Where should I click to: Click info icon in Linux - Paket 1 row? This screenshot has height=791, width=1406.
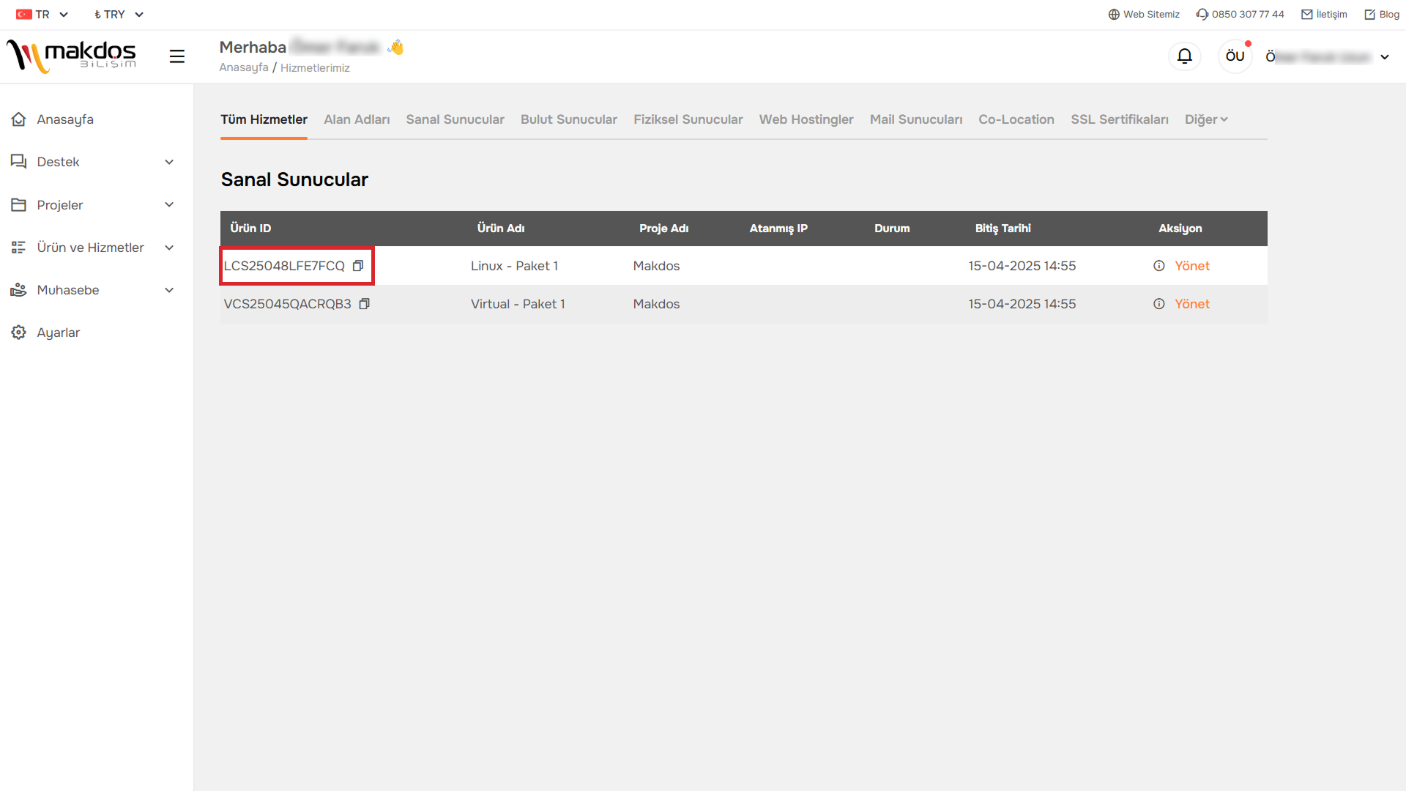pyautogui.click(x=1158, y=266)
